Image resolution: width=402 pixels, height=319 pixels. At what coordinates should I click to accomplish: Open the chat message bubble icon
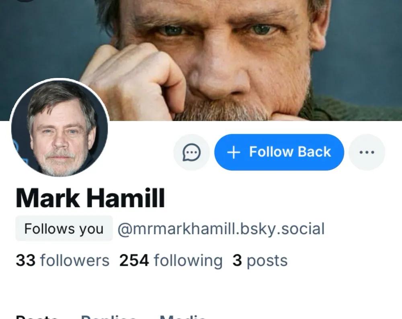(x=191, y=152)
